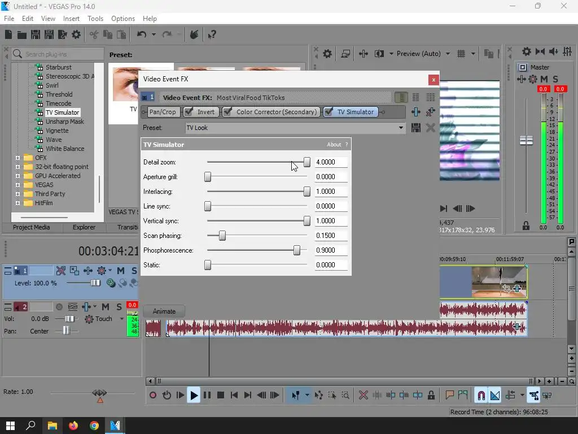Open the Undo history dropdown arrow
This screenshot has height=434, width=578.
click(154, 34)
